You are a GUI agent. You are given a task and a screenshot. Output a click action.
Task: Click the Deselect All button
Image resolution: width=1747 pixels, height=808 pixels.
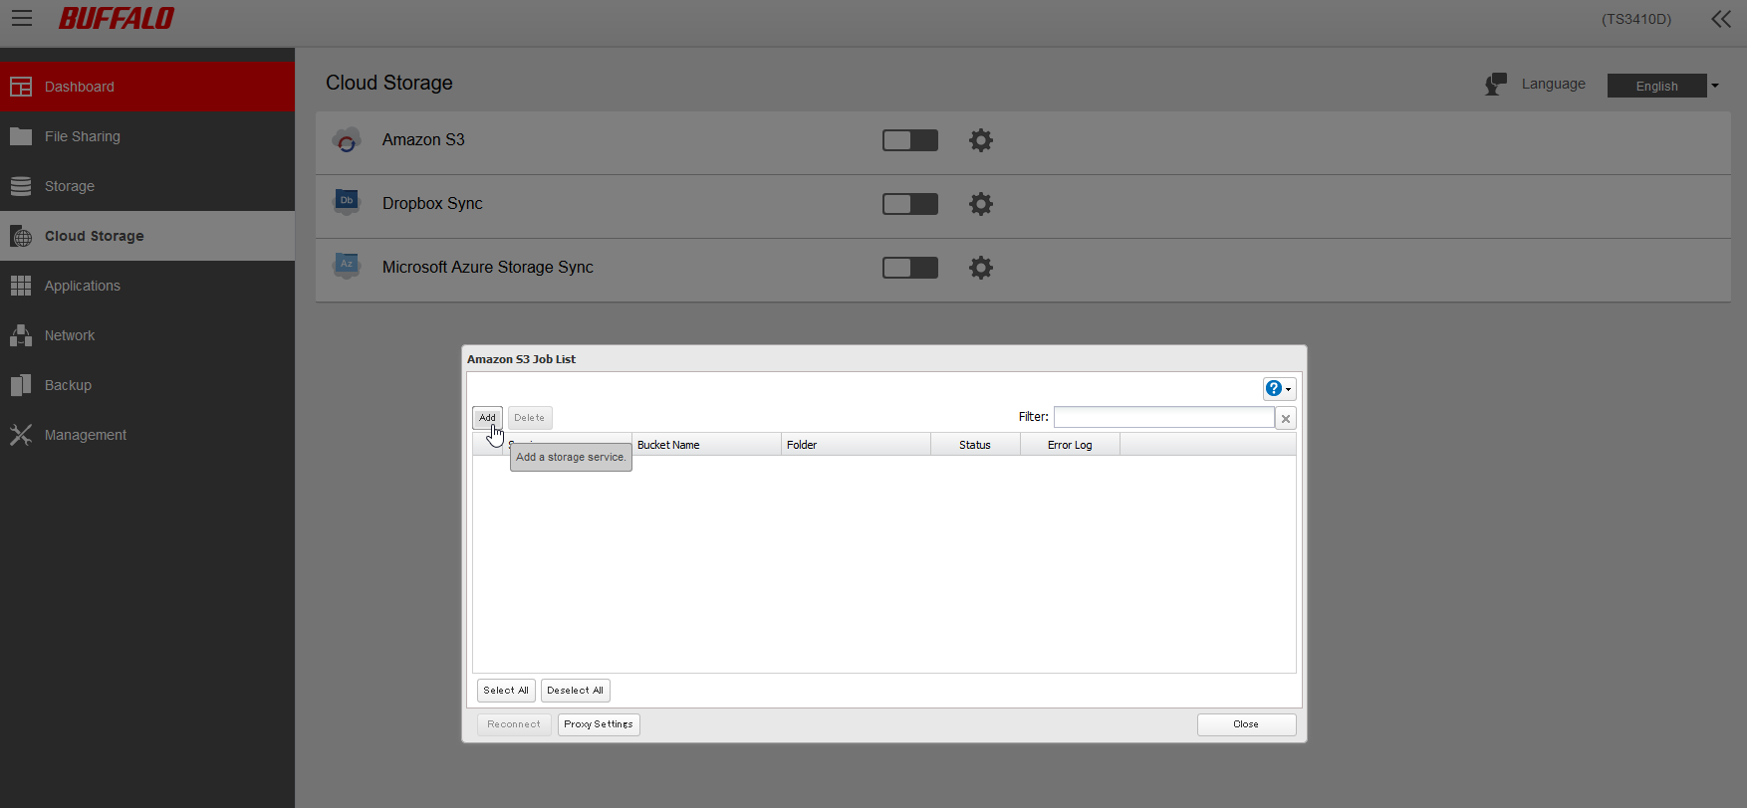(576, 691)
